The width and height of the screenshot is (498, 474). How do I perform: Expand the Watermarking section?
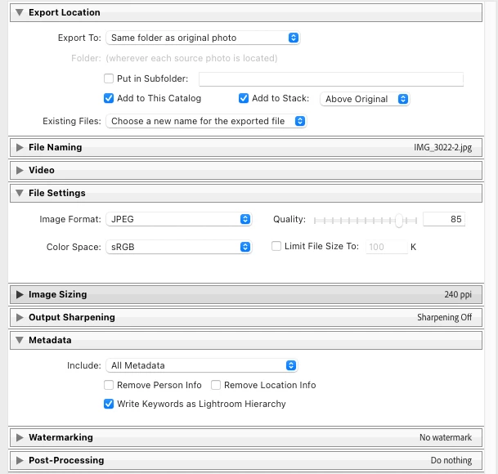pyautogui.click(x=20, y=437)
